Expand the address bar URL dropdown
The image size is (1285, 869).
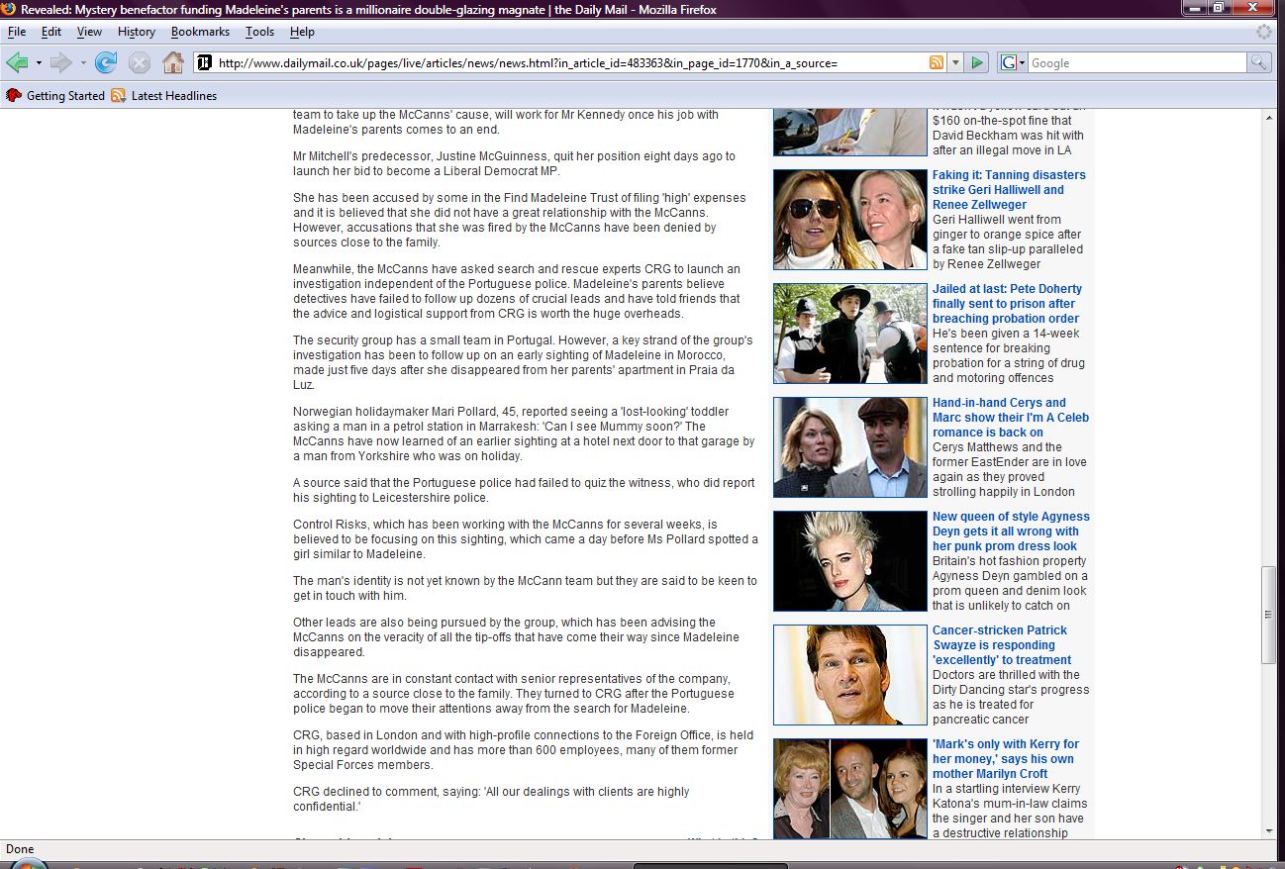click(955, 63)
